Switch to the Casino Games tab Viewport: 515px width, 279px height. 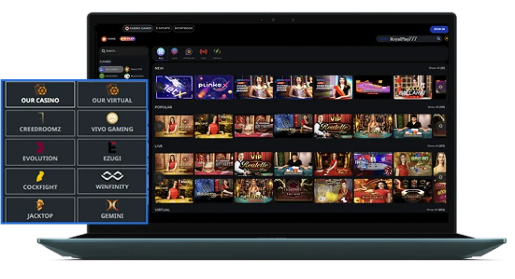[138, 29]
